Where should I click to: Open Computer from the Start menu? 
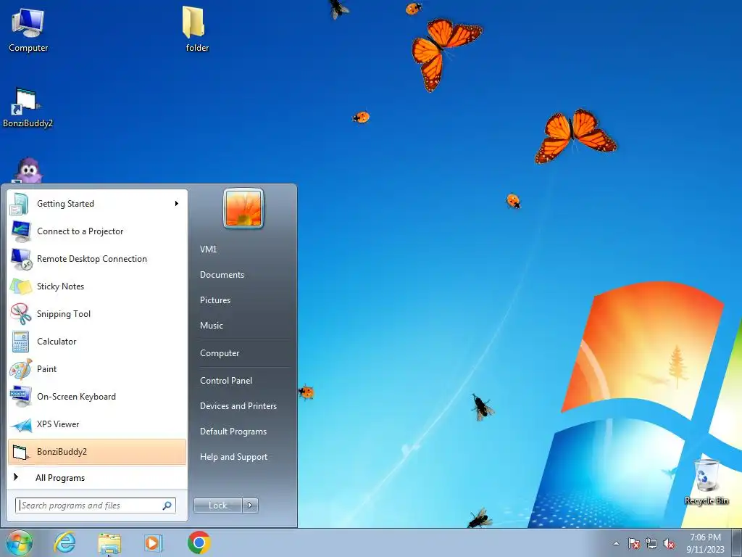pos(220,353)
